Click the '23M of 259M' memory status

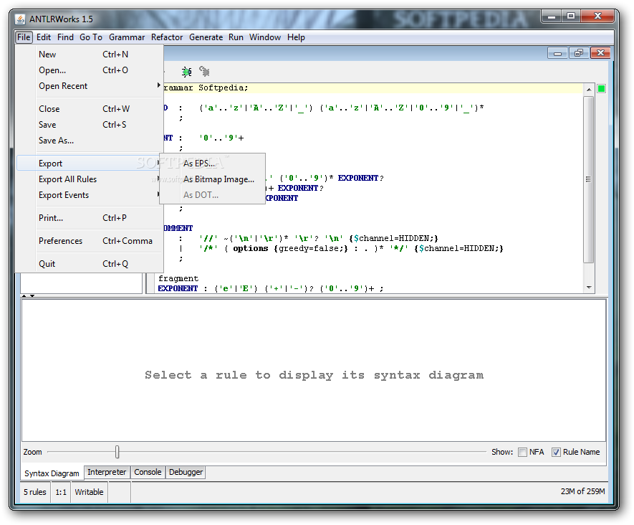click(x=582, y=491)
